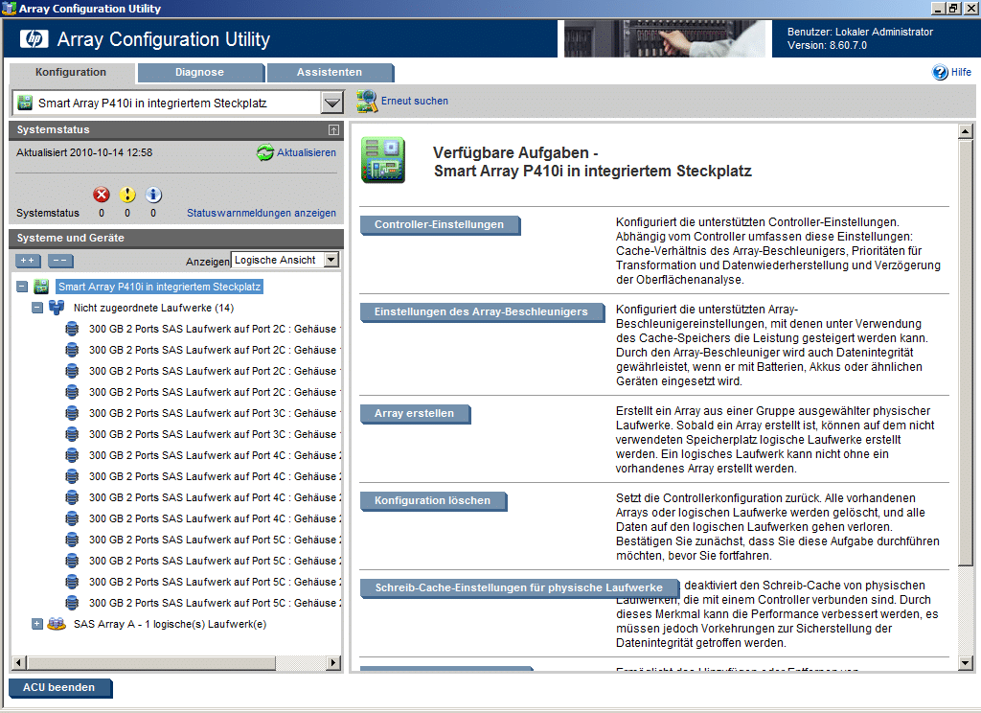This screenshot has height=713, width=981.
Task: Click the second Port 3C drive icon
Action: tap(72, 434)
